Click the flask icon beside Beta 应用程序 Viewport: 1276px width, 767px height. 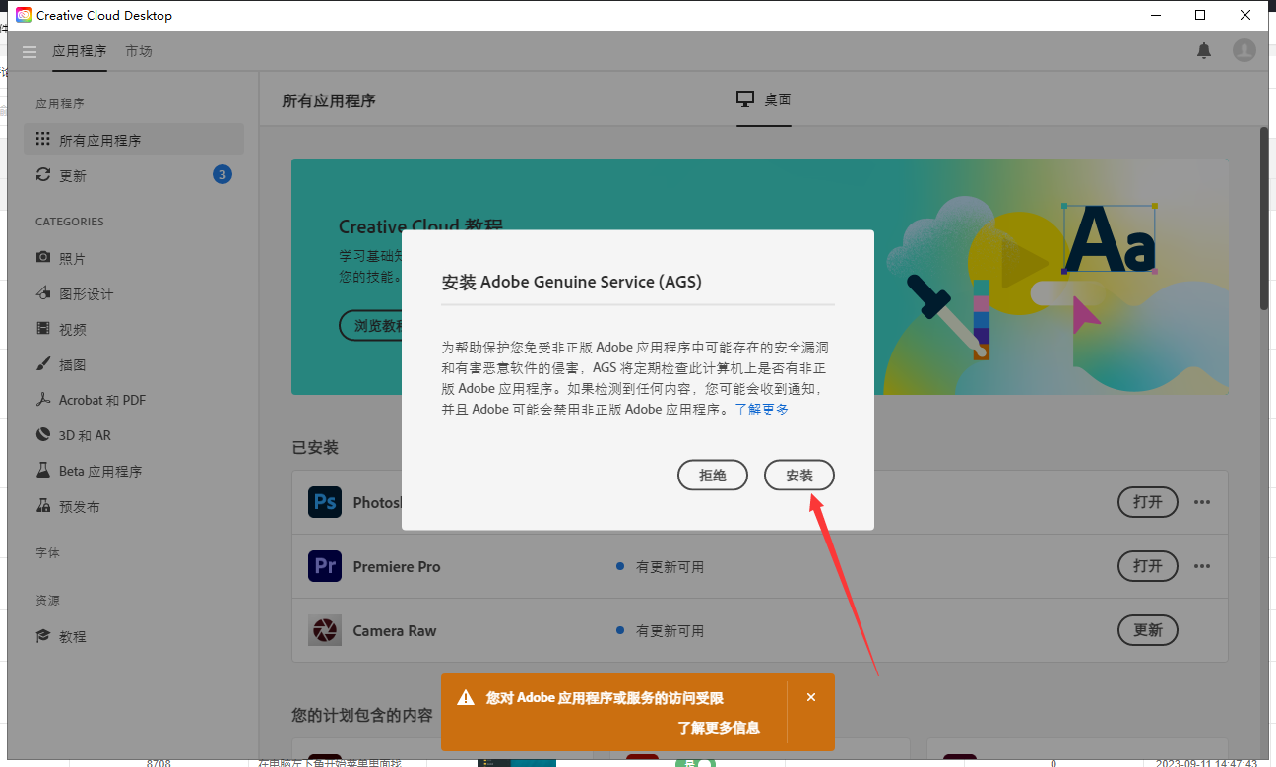43,471
